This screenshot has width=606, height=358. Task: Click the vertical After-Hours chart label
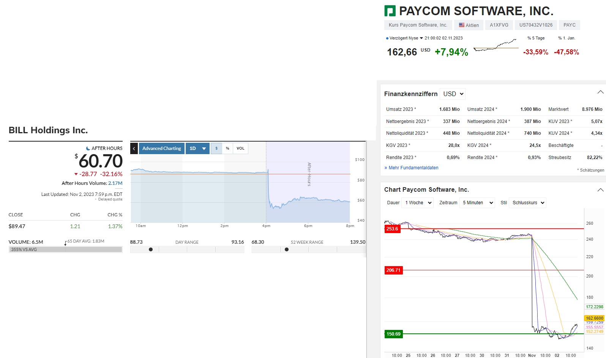(309, 174)
